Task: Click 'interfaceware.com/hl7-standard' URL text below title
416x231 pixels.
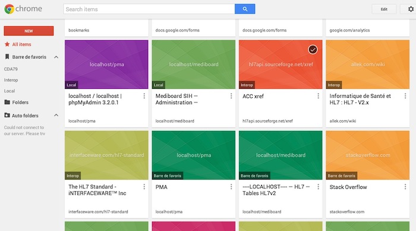Action: click(98, 211)
